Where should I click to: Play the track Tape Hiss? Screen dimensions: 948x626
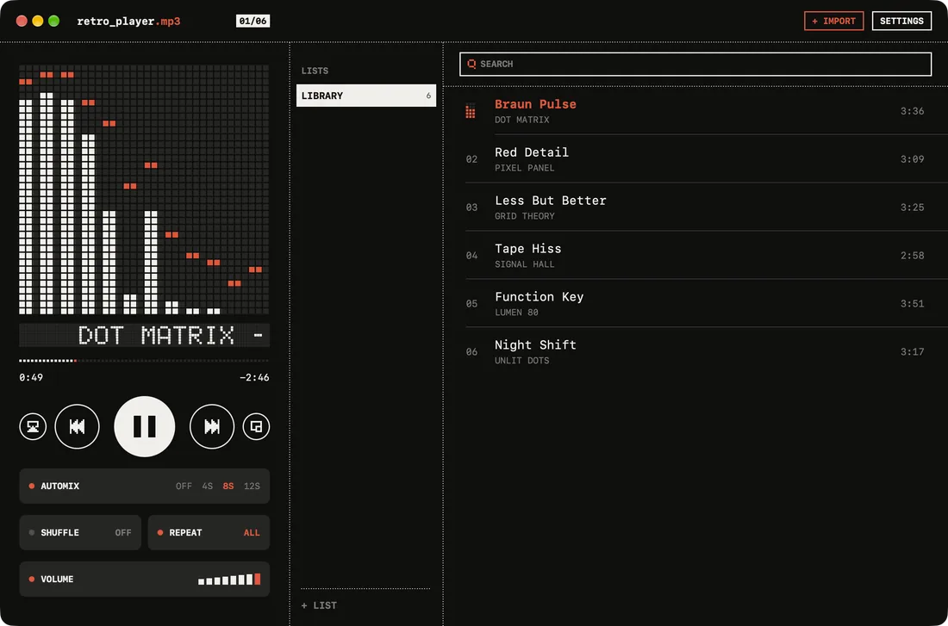coord(695,256)
